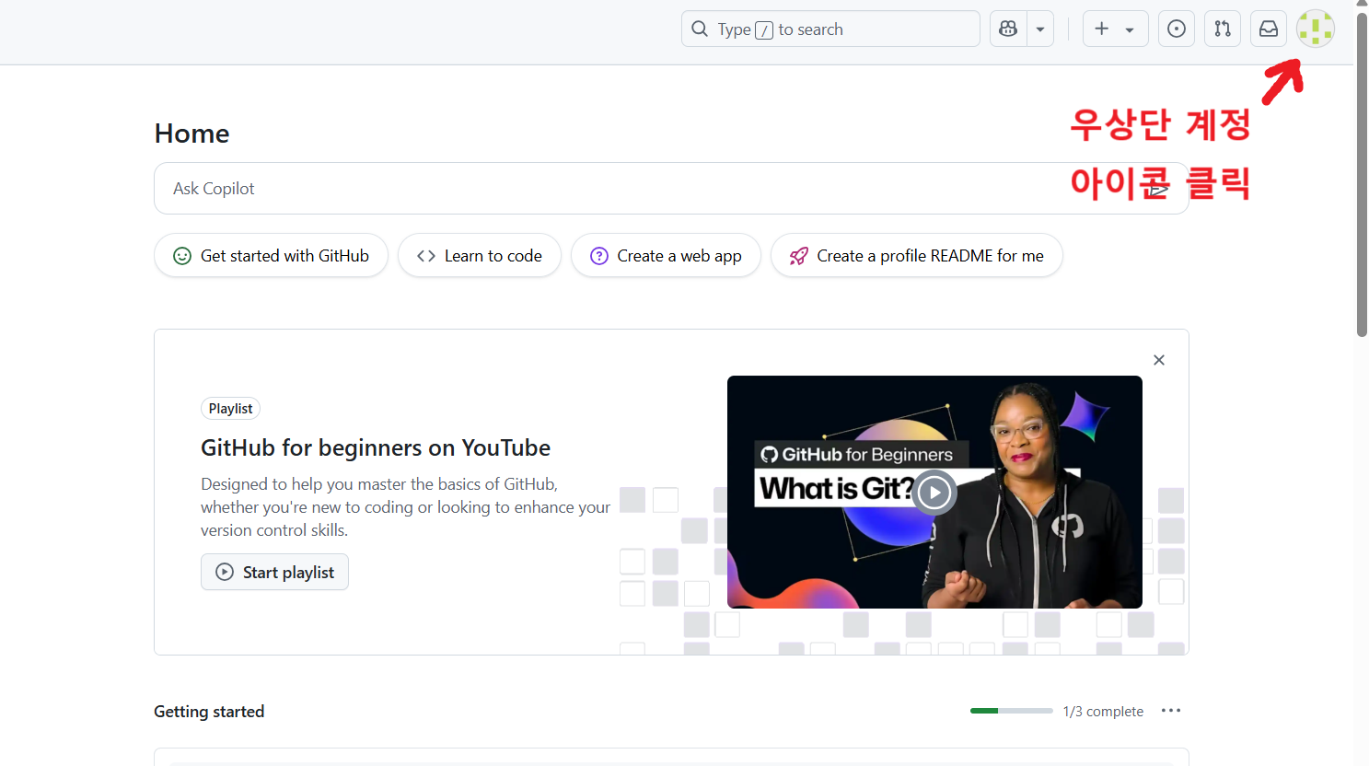Click the '1/3 complete' text
This screenshot has height=766, width=1369.
1103,712
